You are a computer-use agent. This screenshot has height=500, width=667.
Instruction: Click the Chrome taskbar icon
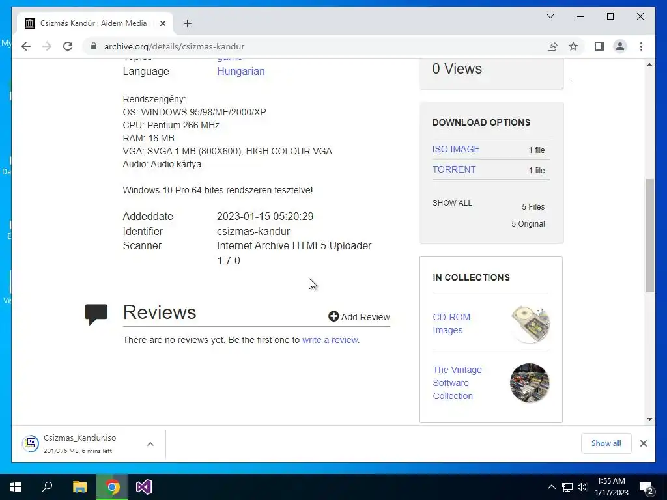112,487
